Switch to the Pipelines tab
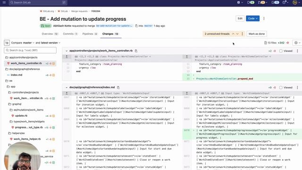The height and width of the screenshot is (170, 302). [90, 34]
